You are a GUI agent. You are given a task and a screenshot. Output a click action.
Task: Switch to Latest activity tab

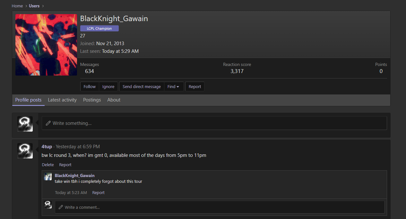[x=62, y=100]
